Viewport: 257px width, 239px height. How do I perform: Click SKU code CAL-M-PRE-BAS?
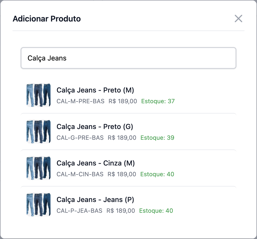coord(80,101)
